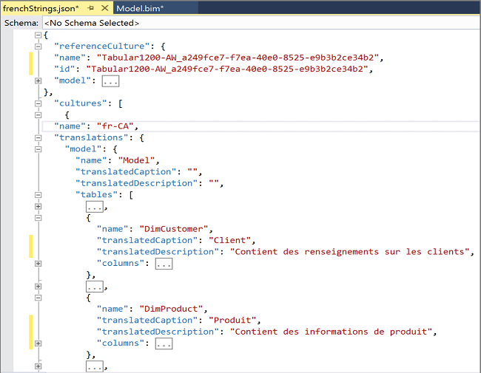This screenshot has height=373, width=481.
Task: Expand the first collapsed table entry
Action: 38,206
